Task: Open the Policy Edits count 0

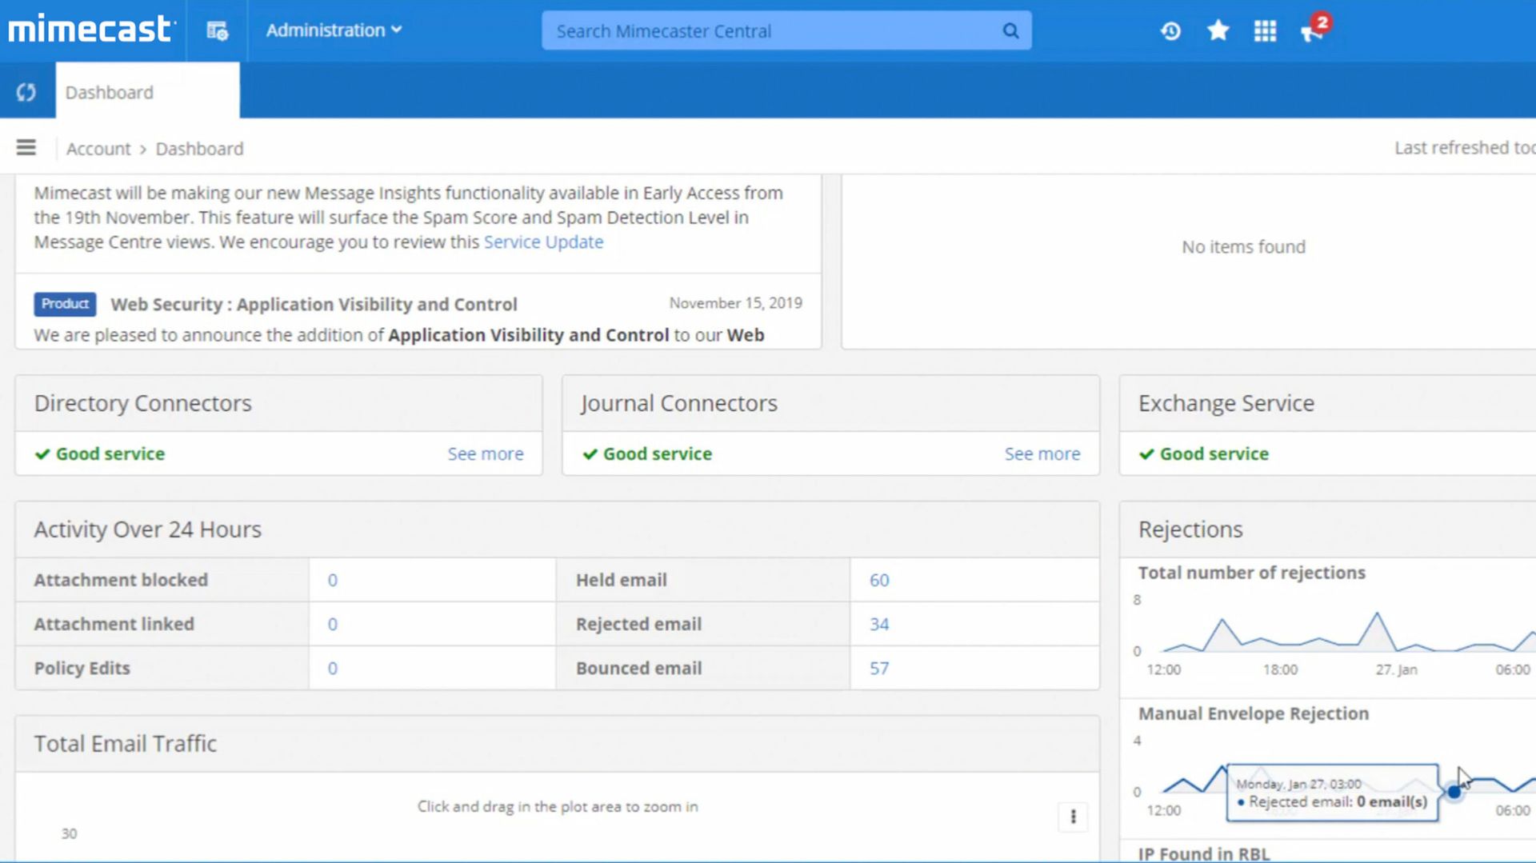Action: (x=332, y=668)
